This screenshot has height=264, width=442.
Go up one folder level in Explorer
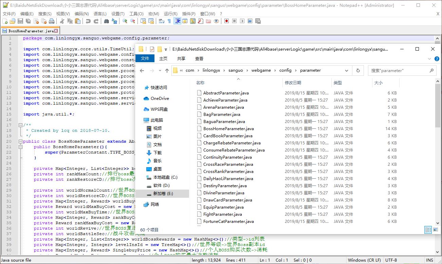point(167,70)
